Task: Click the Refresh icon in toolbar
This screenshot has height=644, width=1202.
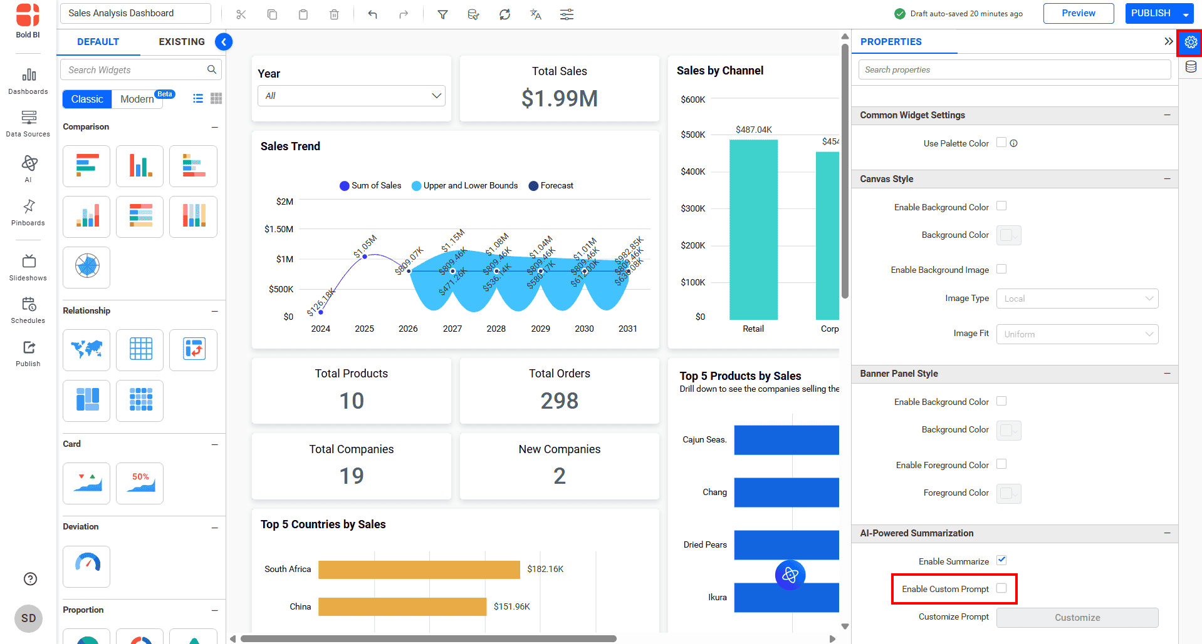Action: tap(504, 14)
